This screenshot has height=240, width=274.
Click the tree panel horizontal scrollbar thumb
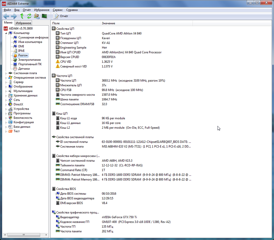tap(24, 235)
